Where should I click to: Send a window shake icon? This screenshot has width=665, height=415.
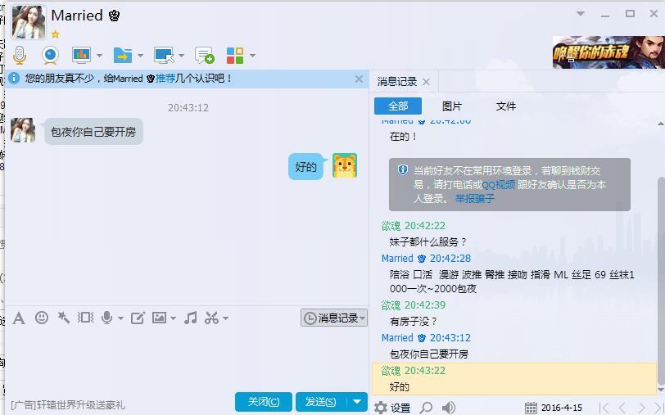pyautogui.click(x=86, y=318)
